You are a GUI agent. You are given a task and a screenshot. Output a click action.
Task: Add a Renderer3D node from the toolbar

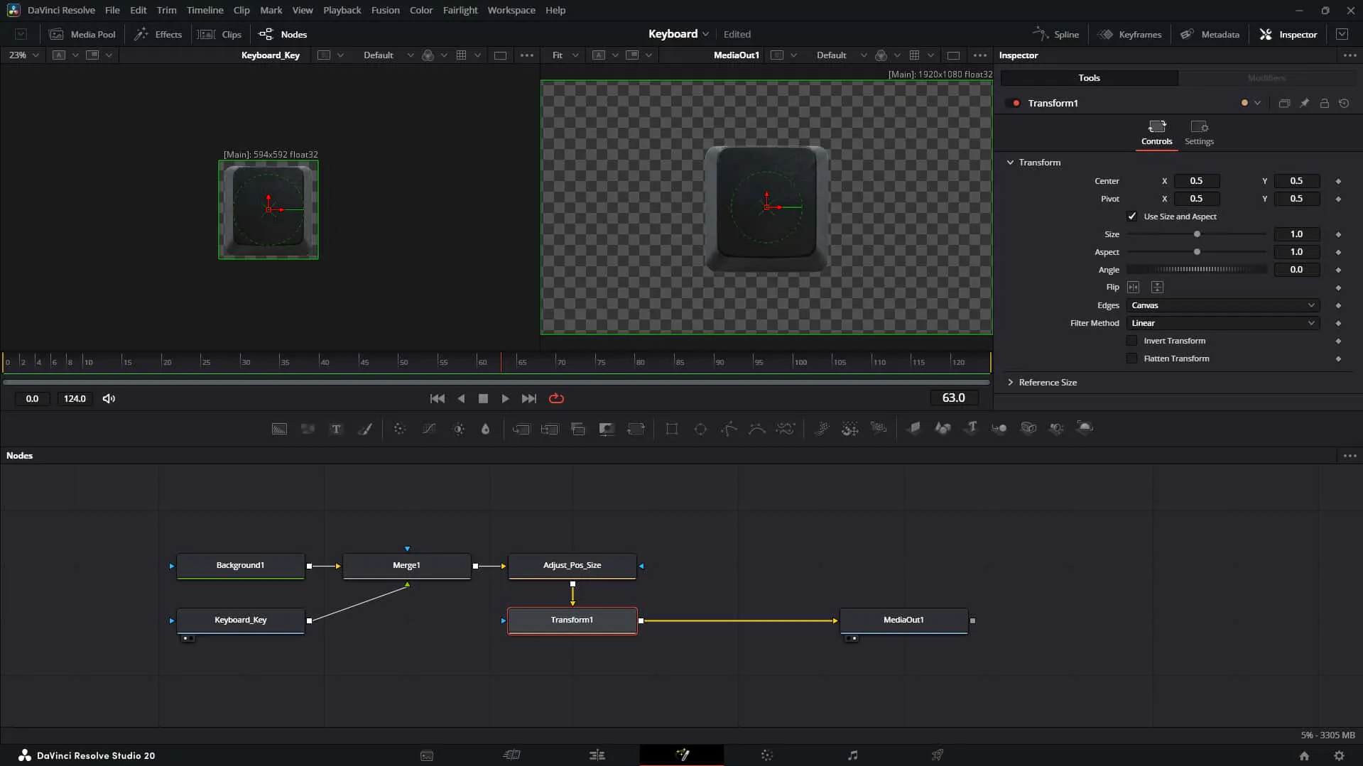(1085, 428)
